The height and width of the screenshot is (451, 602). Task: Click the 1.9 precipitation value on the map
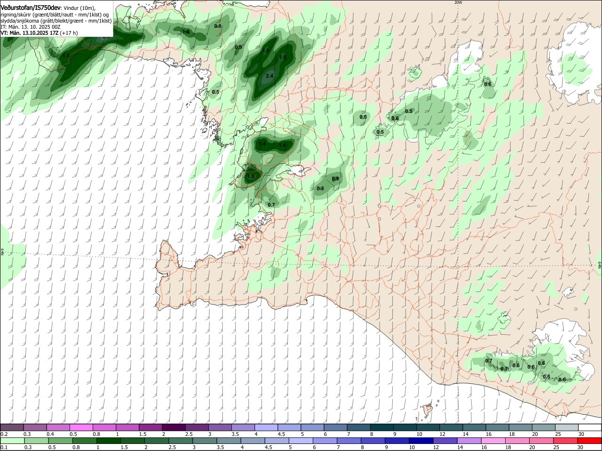[x=251, y=176]
